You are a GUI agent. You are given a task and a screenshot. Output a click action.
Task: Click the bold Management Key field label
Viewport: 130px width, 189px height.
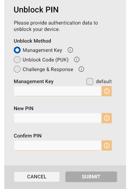pos(34,82)
